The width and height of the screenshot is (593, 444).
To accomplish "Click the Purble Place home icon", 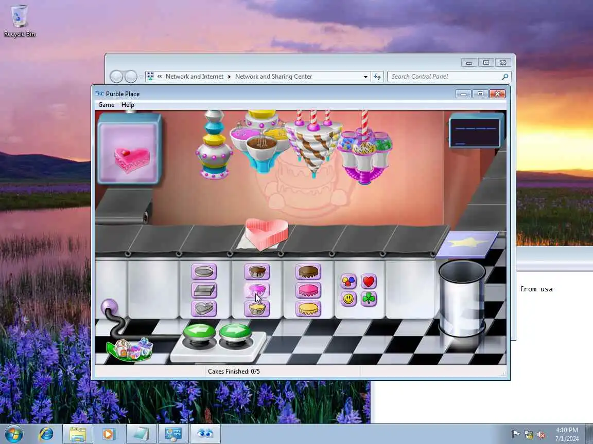I will coord(130,349).
